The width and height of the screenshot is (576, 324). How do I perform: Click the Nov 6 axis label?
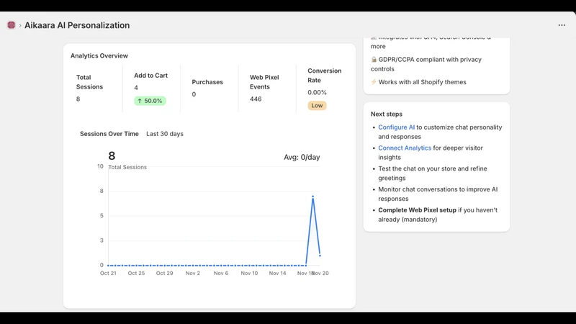[x=221, y=274]
